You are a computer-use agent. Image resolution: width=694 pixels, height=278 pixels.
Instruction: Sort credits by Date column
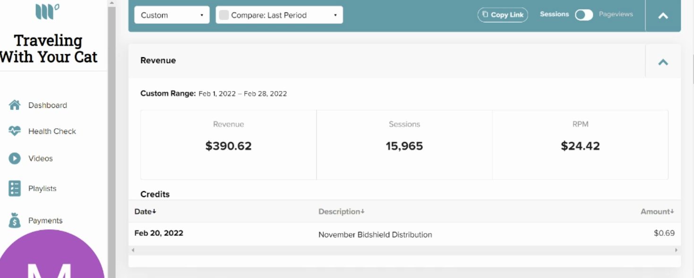tap(145, 211)
